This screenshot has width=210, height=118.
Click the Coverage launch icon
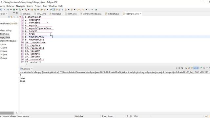(x=20, y=10)
